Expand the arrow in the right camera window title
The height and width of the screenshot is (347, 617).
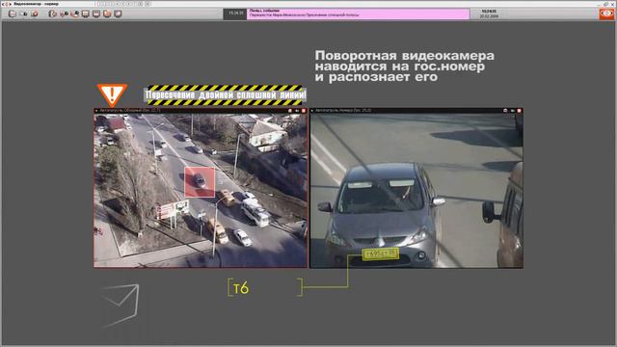[312, 111]
